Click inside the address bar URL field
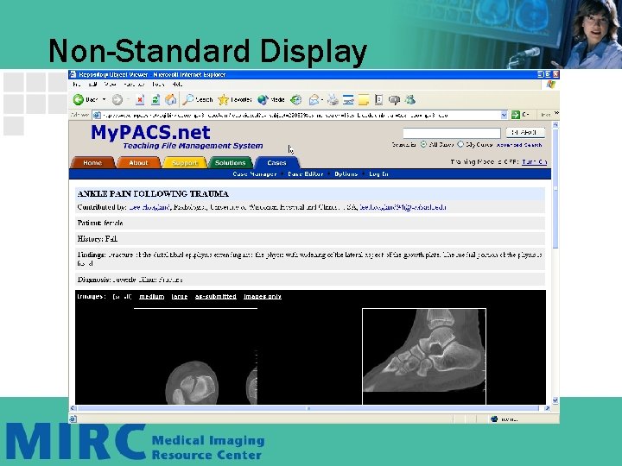This screenshot has height=466, width=622. click(x=301, y=115)
